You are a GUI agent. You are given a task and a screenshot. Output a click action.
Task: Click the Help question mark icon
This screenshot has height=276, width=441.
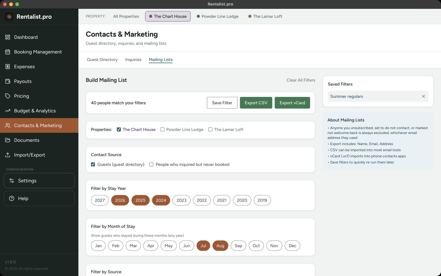pos(12,198)
